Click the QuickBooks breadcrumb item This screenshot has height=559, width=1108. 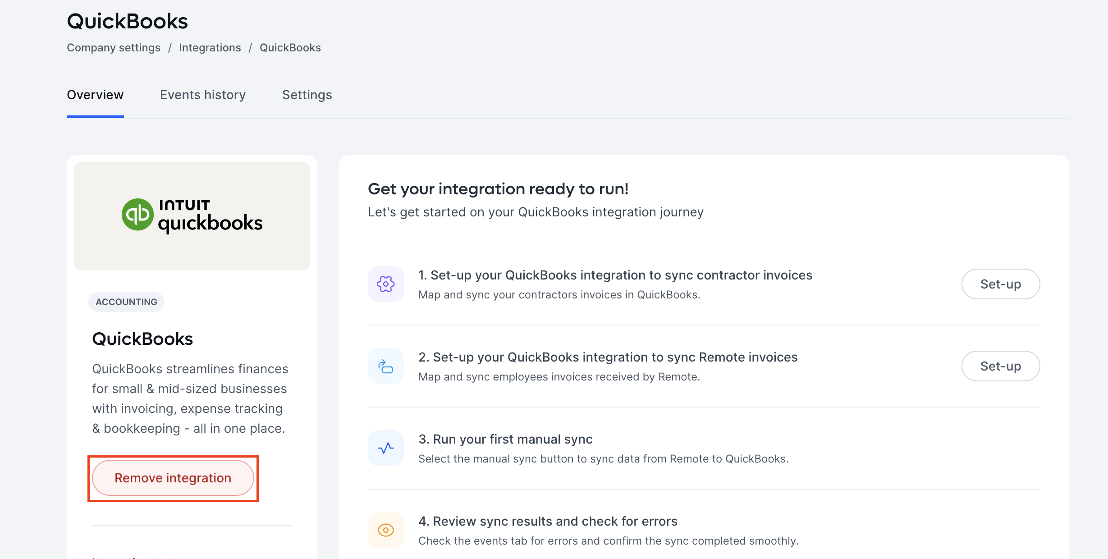(x=290, y=47)
